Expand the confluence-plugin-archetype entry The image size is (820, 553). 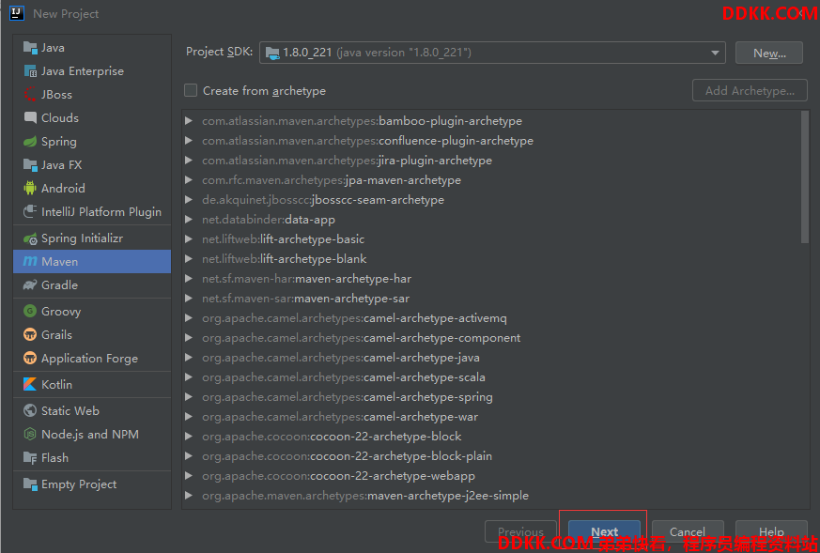coord(189,141)
